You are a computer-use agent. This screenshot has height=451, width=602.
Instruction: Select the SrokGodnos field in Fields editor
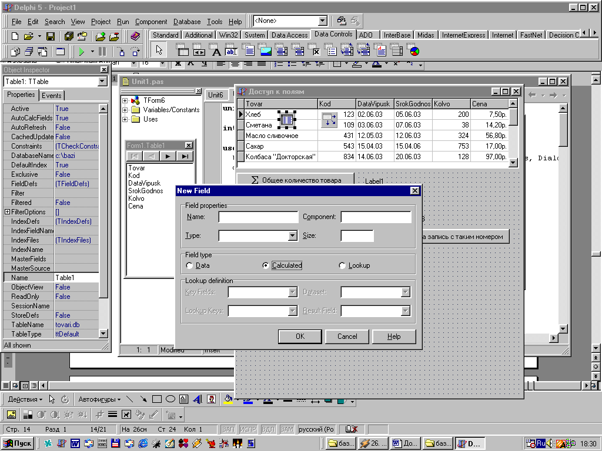coord(146,191)
